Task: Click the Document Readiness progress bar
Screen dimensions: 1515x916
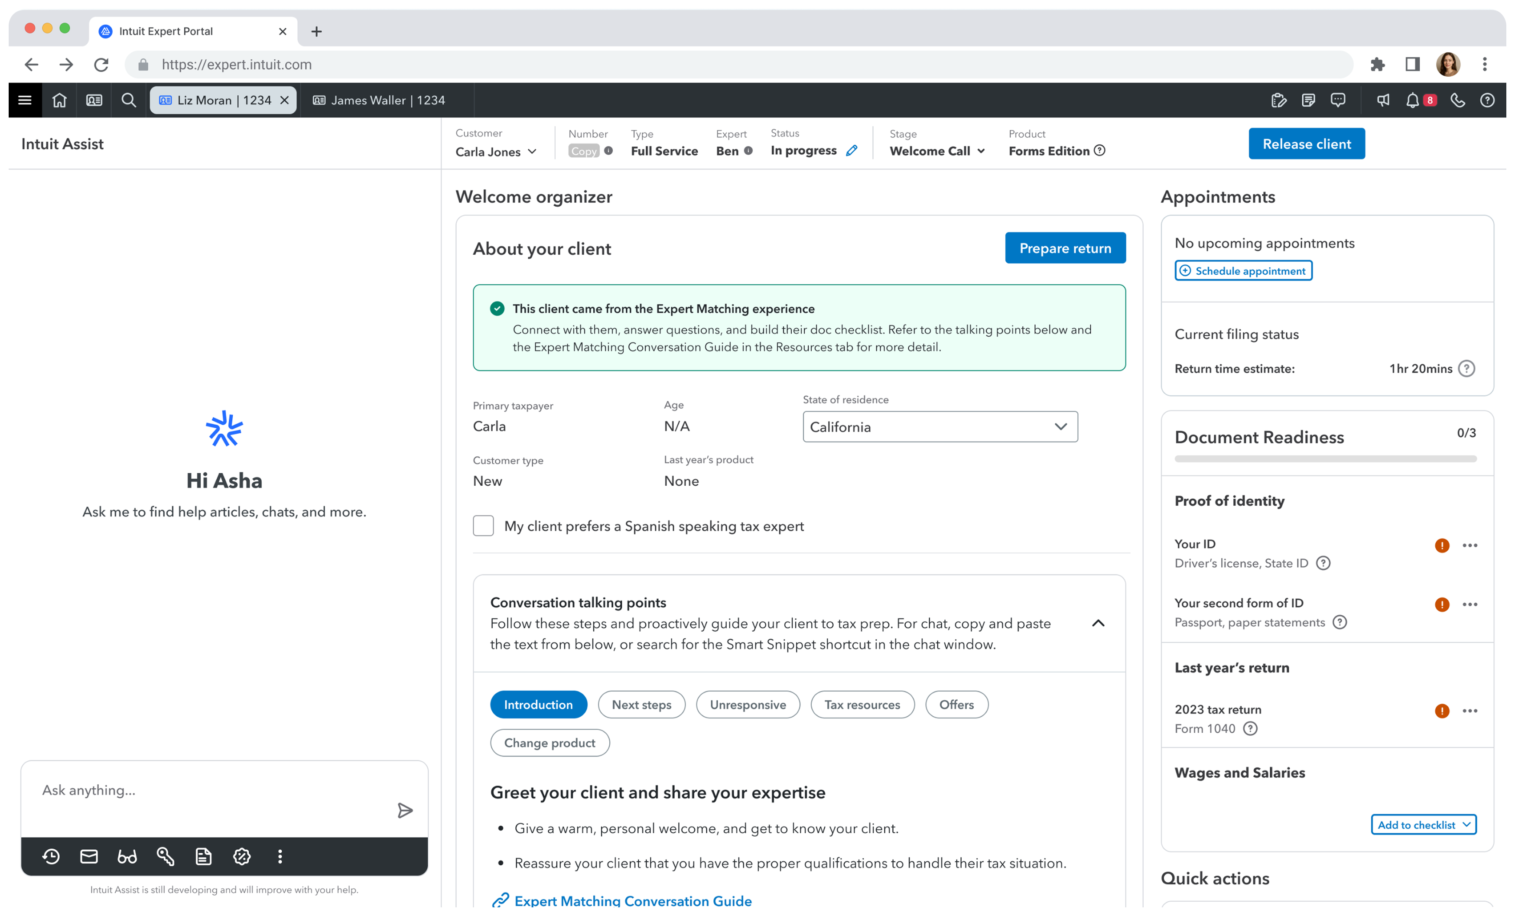Action: pos(1325,458)
